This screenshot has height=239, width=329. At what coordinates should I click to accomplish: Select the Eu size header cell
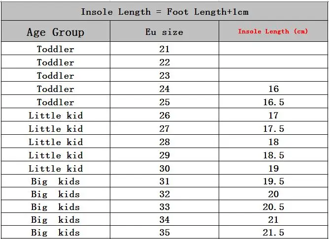tap(164, 31)
